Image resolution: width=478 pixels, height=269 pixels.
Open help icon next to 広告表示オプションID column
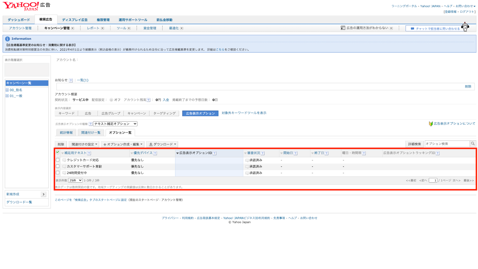pyautogui.click(x=215, y=153)
